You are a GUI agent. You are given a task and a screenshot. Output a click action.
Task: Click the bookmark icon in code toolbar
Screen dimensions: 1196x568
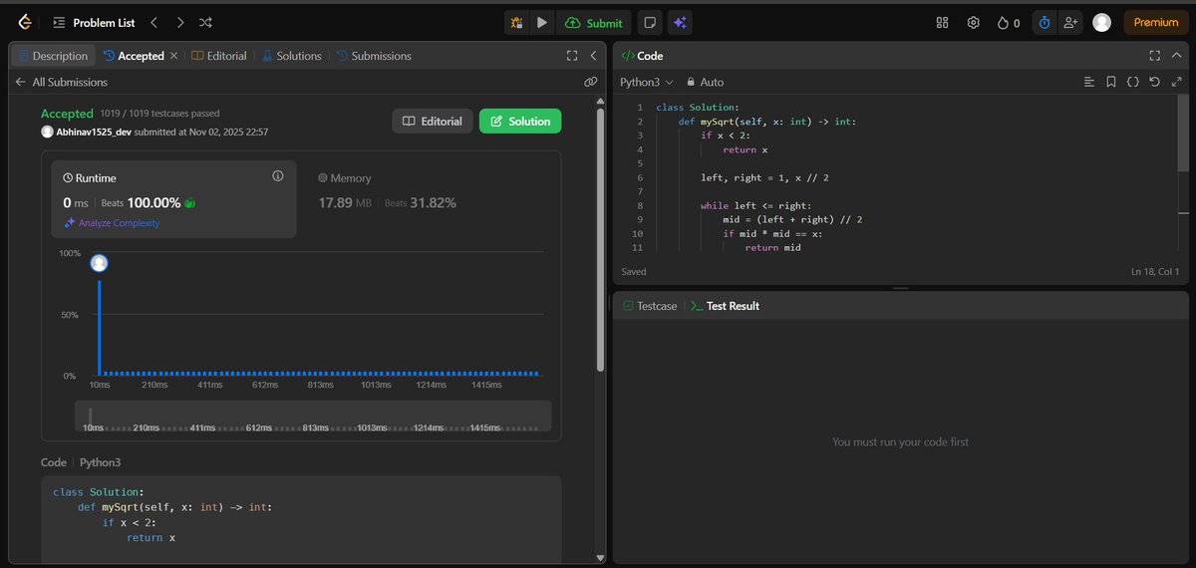click(x=1111, y=82)
